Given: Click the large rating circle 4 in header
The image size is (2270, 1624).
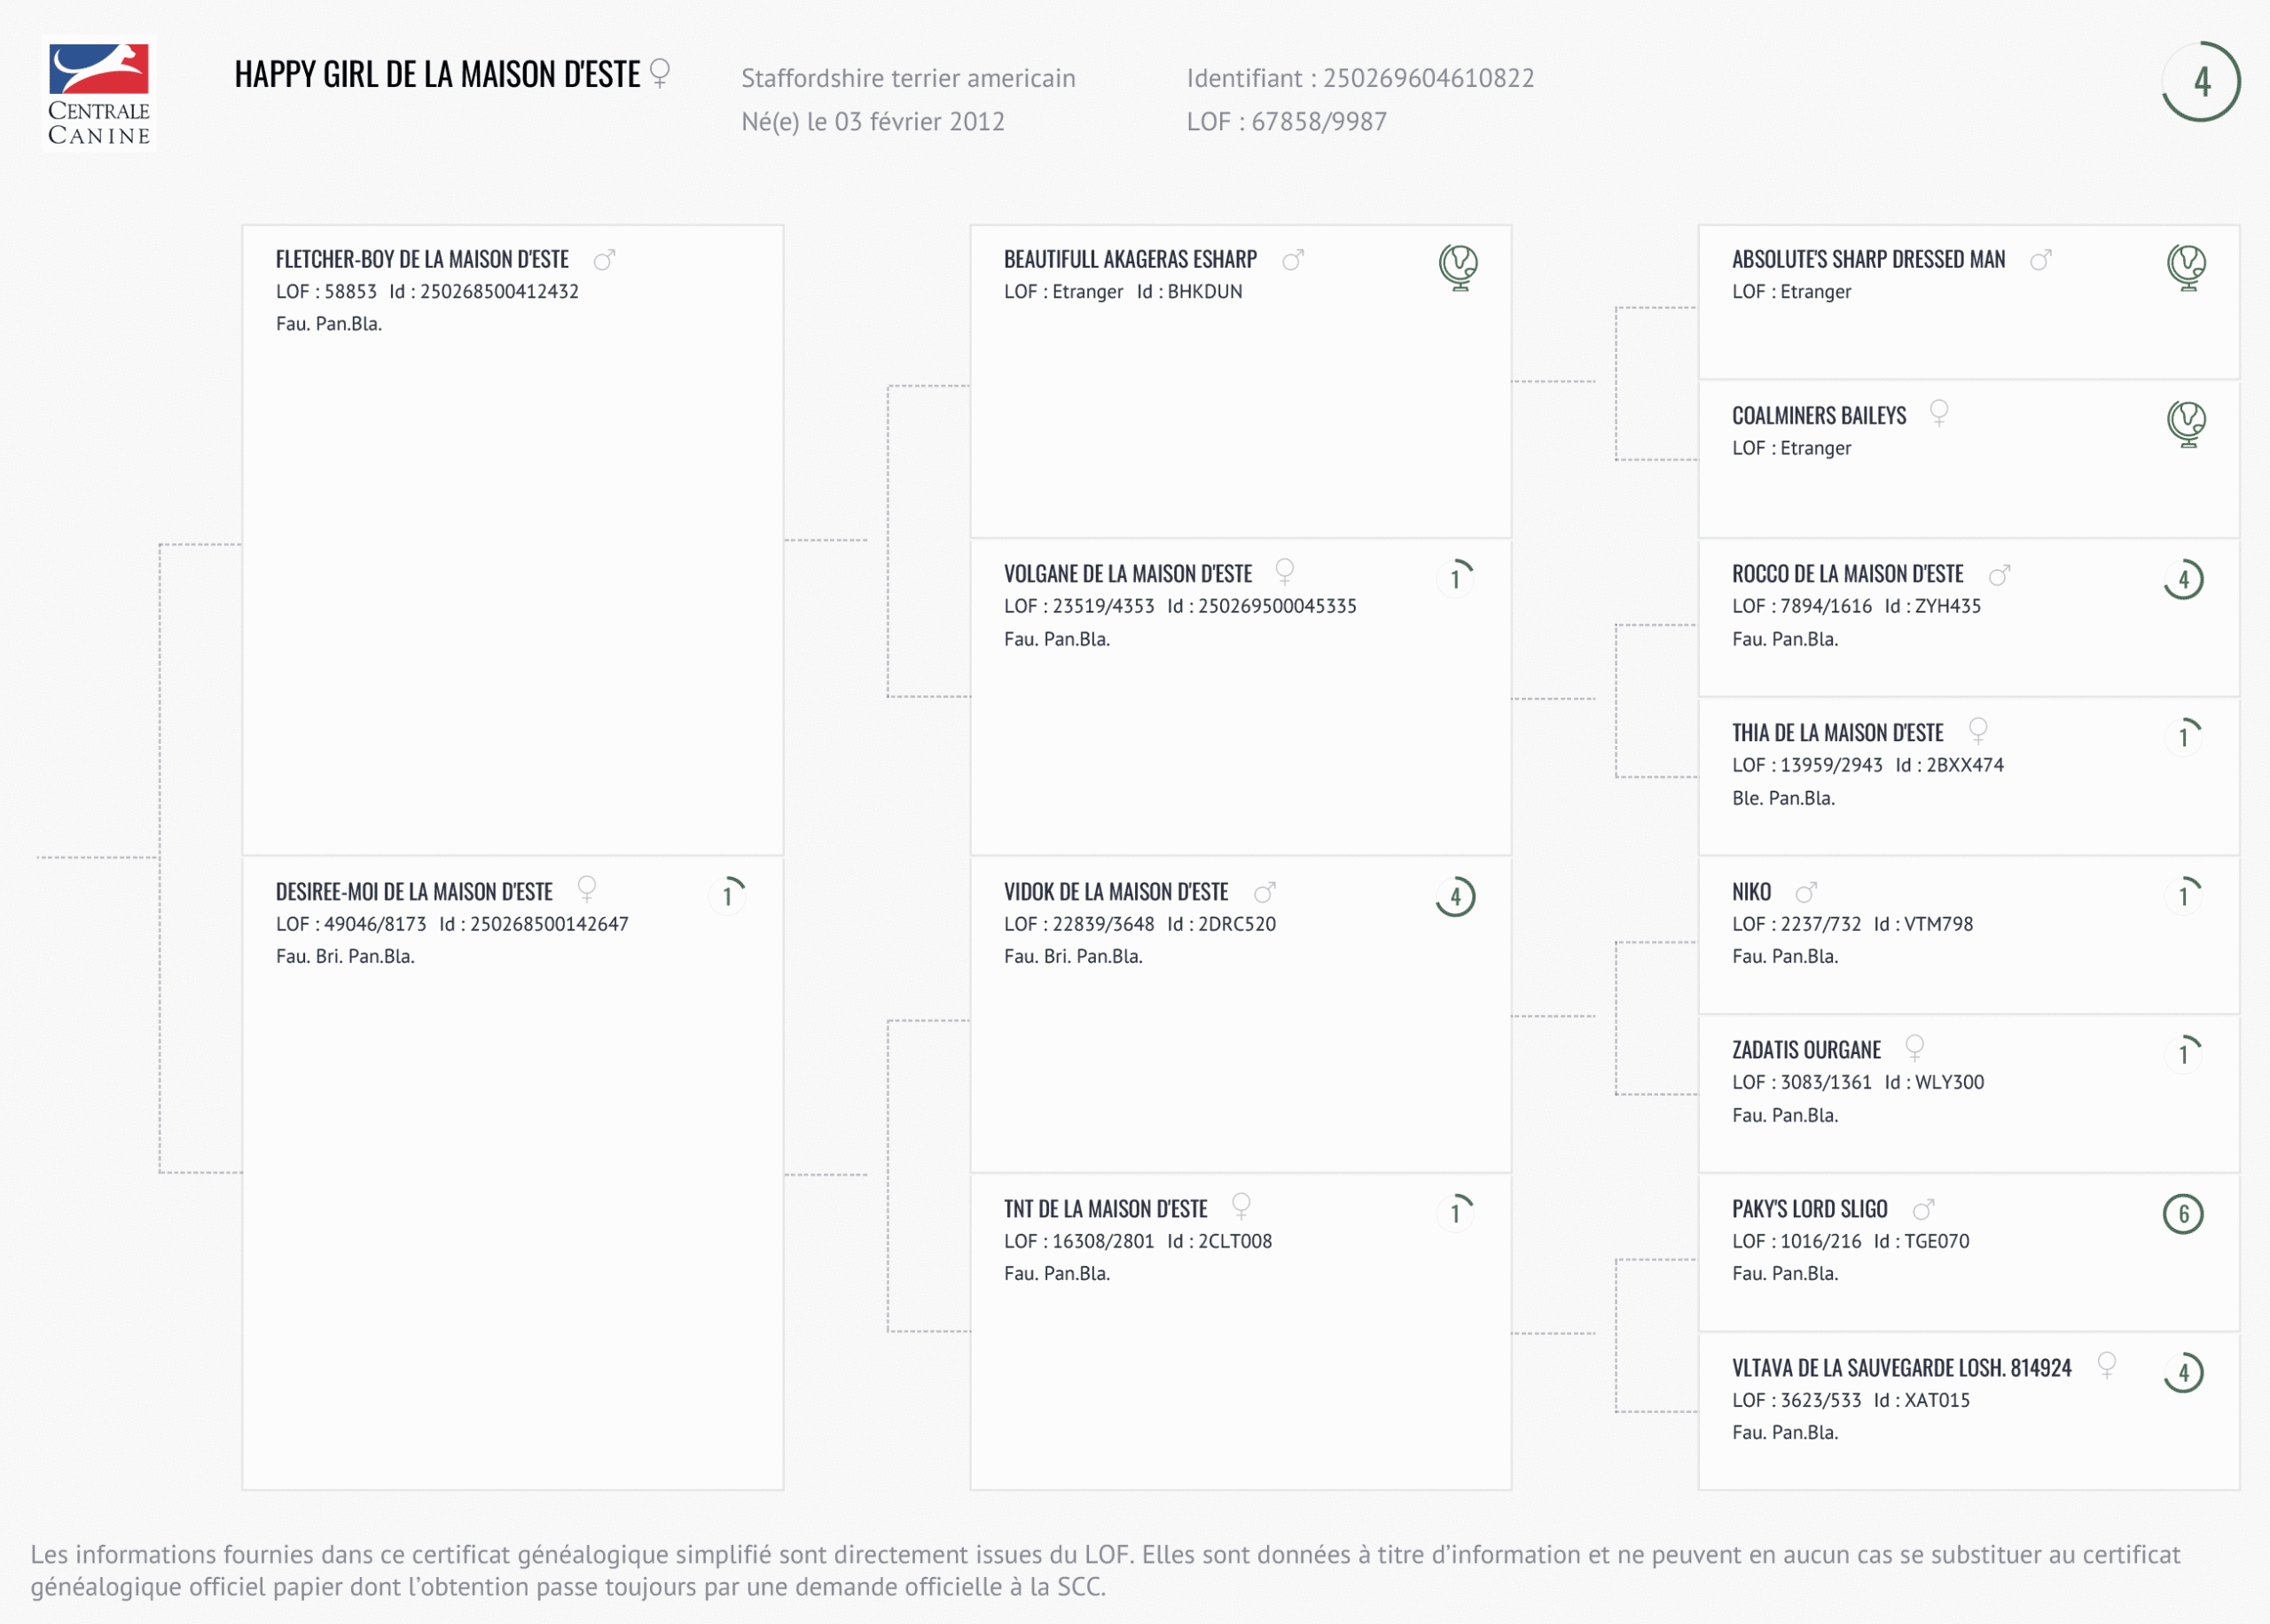Looking at the screenshot, I should pyautogui.click(x=2201, y=82).
